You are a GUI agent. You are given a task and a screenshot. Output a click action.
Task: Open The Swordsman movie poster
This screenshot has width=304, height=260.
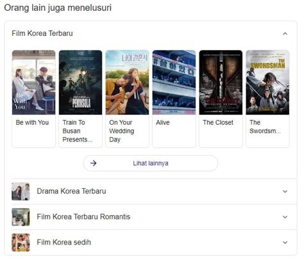point(267,83)
